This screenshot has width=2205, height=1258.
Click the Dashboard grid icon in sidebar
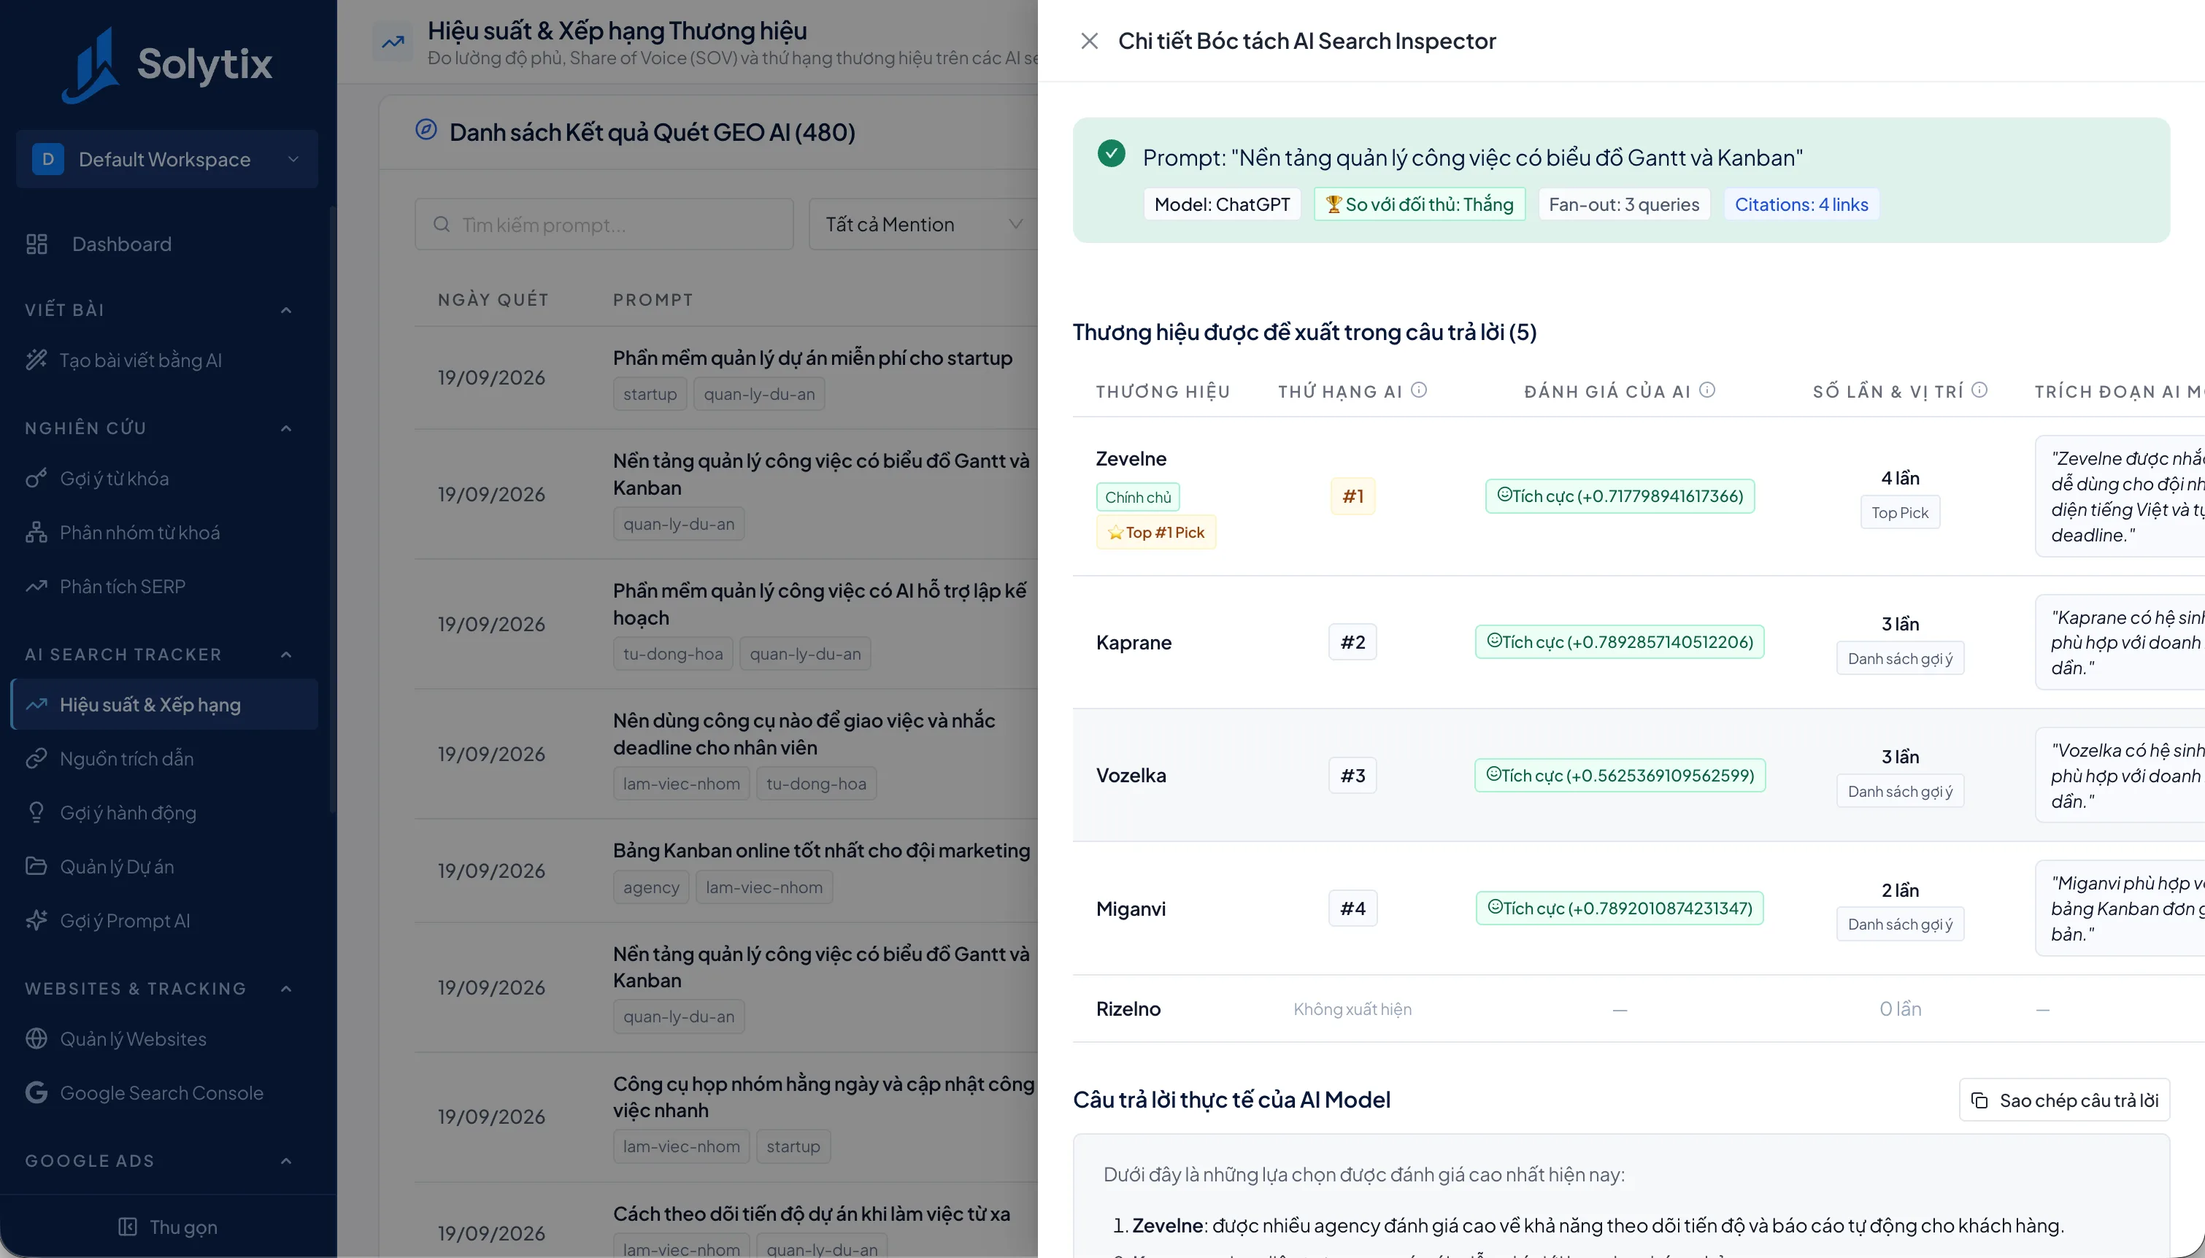tap(36, 244)
